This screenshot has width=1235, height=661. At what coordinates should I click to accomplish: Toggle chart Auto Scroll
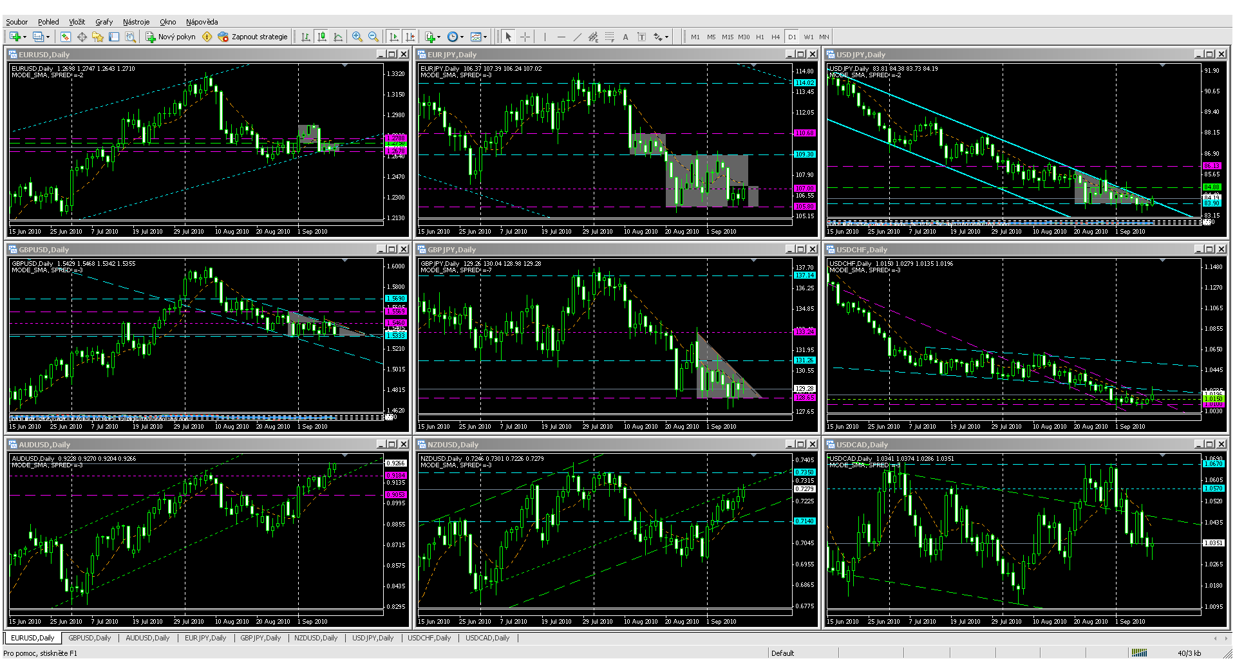coord(394,37)
